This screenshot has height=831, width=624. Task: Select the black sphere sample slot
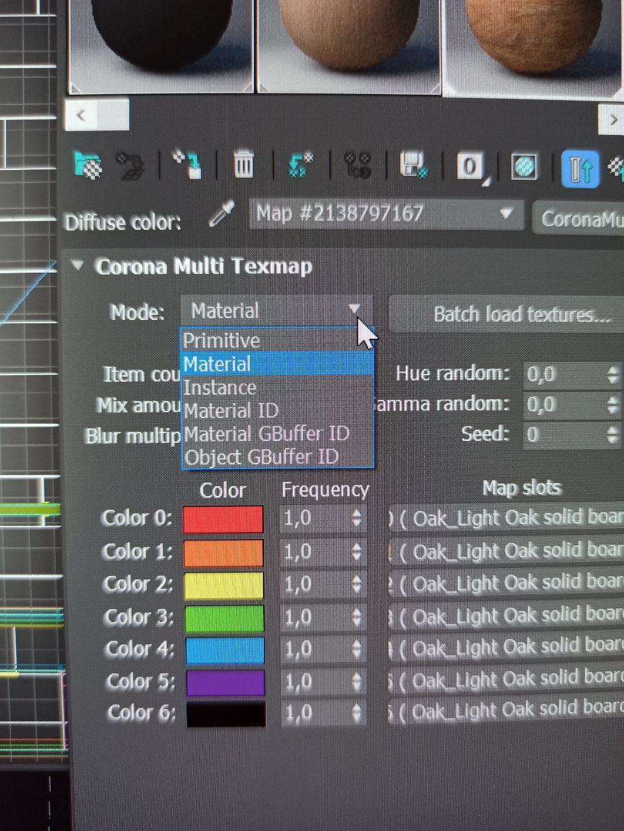pyautogui.click(x=161, y=45)
